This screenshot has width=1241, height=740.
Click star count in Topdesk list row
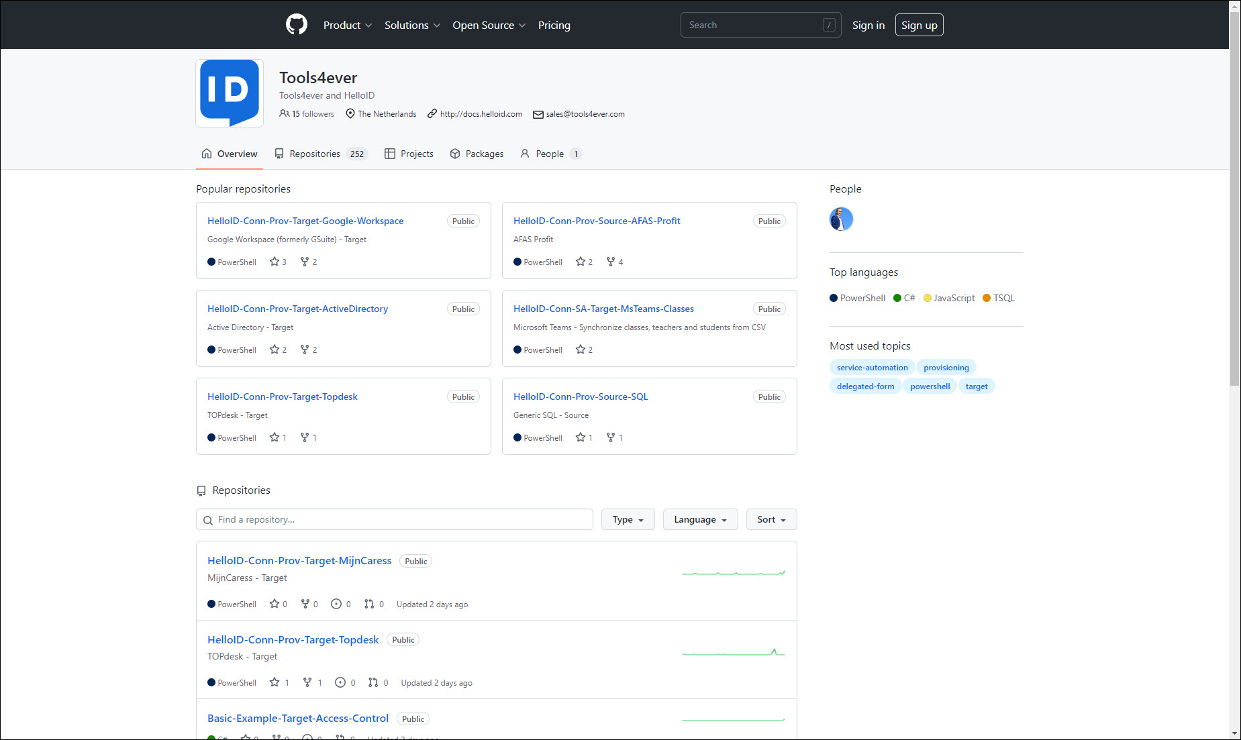pyautogui.click(x=279, y=682)
